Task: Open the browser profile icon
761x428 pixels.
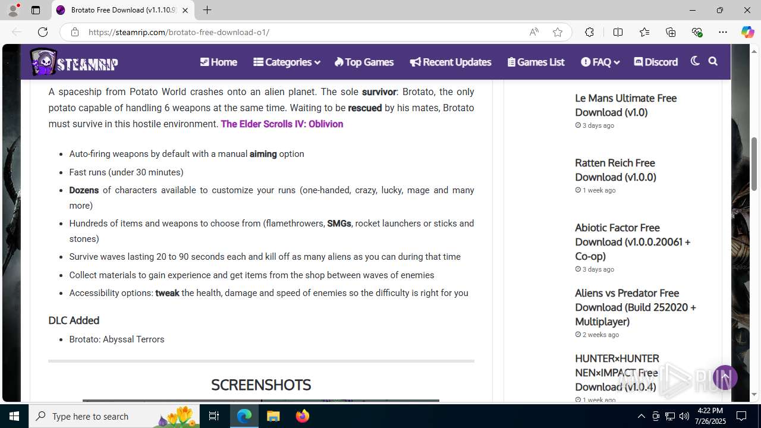Action: tap(13, 10)
